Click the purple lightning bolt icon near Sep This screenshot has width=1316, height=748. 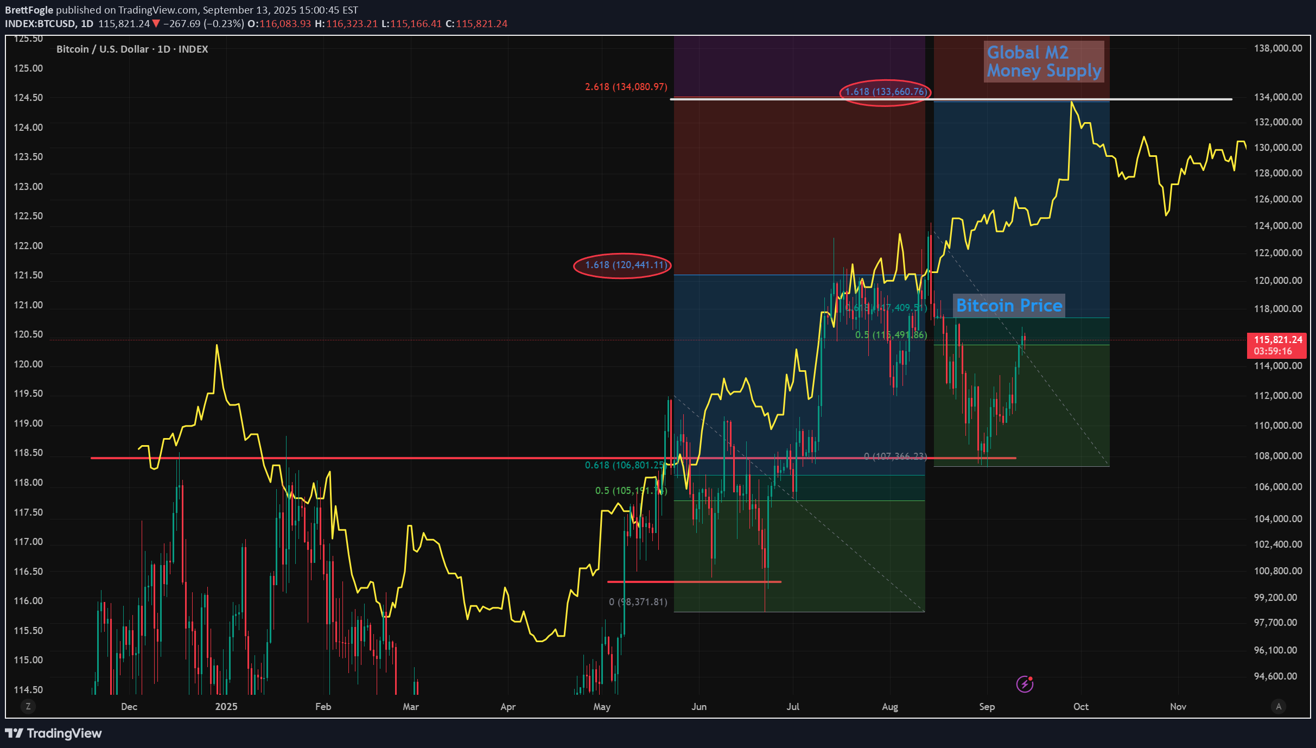click(x=1025, y=684)
